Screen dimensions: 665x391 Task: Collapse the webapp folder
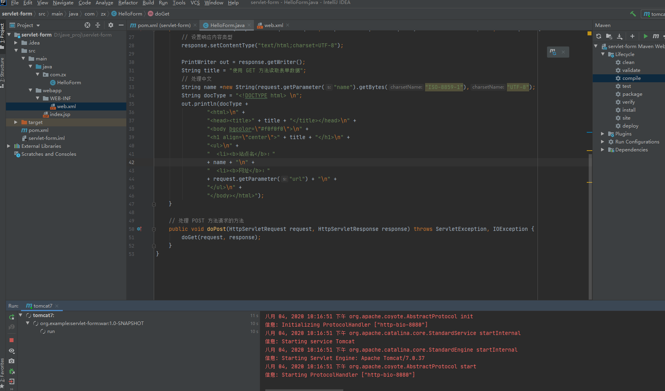[x=31, y=90]
